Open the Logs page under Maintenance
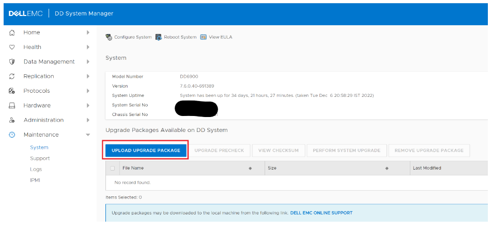Screen dimensions: 492x233 [36, 169]
